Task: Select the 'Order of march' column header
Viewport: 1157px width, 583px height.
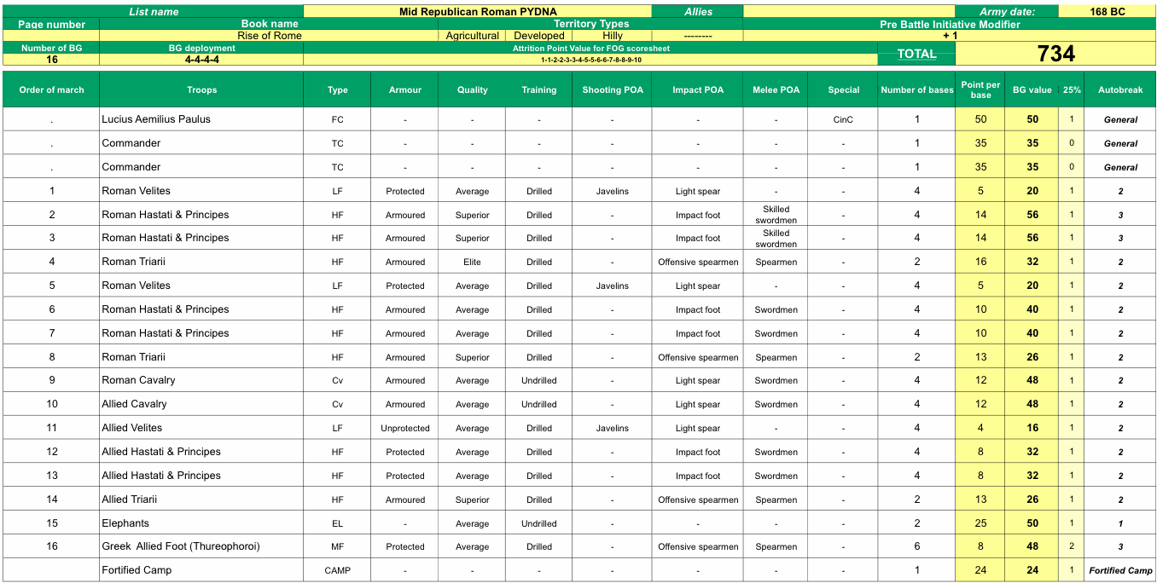Action: point(51,89)
